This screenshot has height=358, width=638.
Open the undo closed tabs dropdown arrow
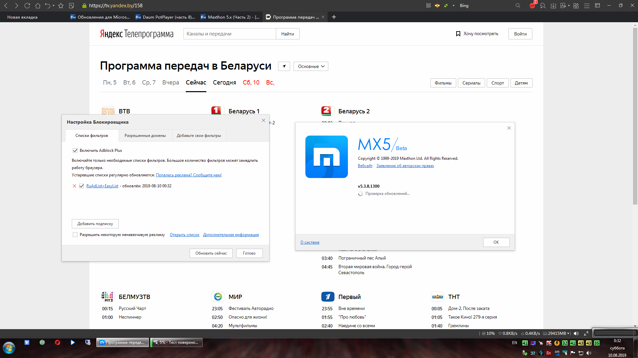pos(53,6)
